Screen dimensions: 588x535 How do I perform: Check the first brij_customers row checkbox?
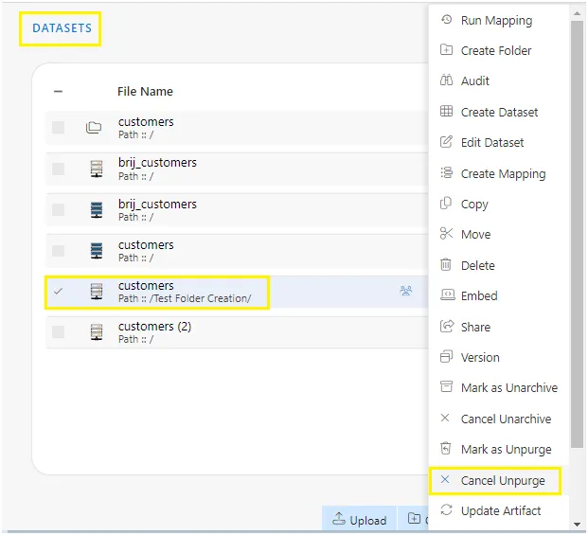click(58, 169)
